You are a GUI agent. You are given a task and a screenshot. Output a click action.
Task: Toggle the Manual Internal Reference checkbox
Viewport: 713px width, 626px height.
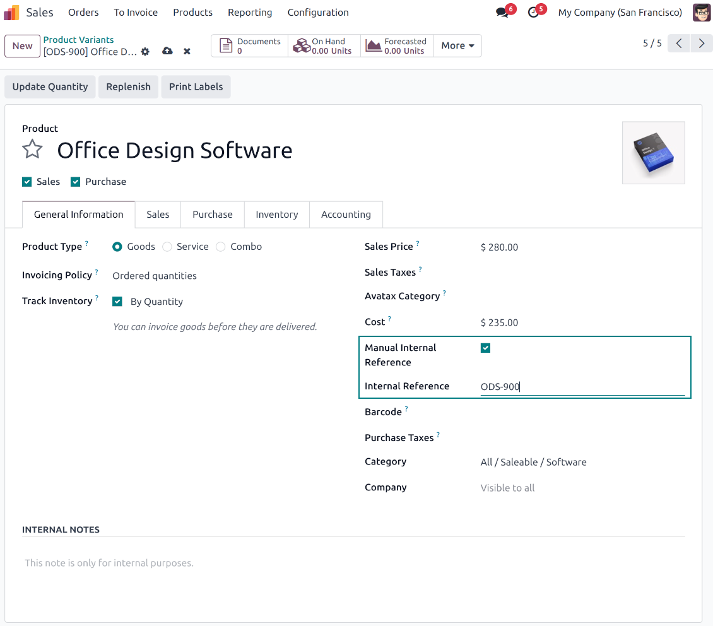(x=485, y=348)
